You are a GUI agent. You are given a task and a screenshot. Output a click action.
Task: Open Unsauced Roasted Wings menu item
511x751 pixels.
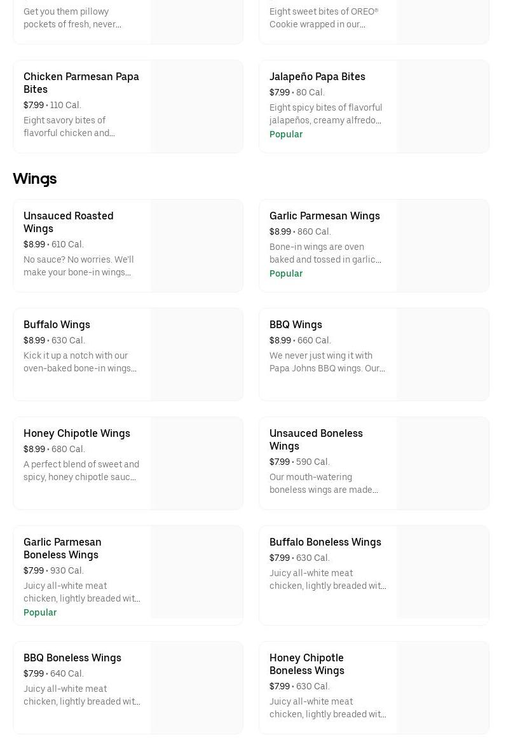click(x=68, y=222)
